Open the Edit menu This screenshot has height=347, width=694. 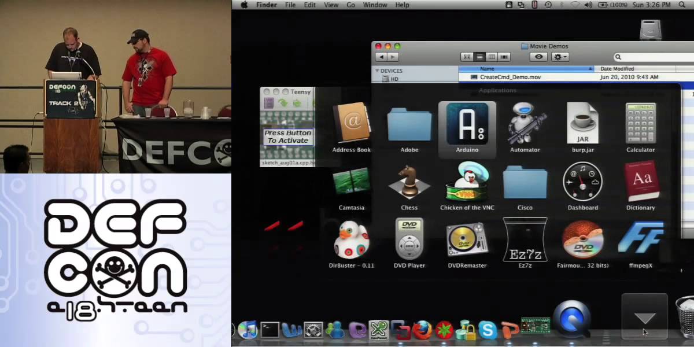[310, 5]
